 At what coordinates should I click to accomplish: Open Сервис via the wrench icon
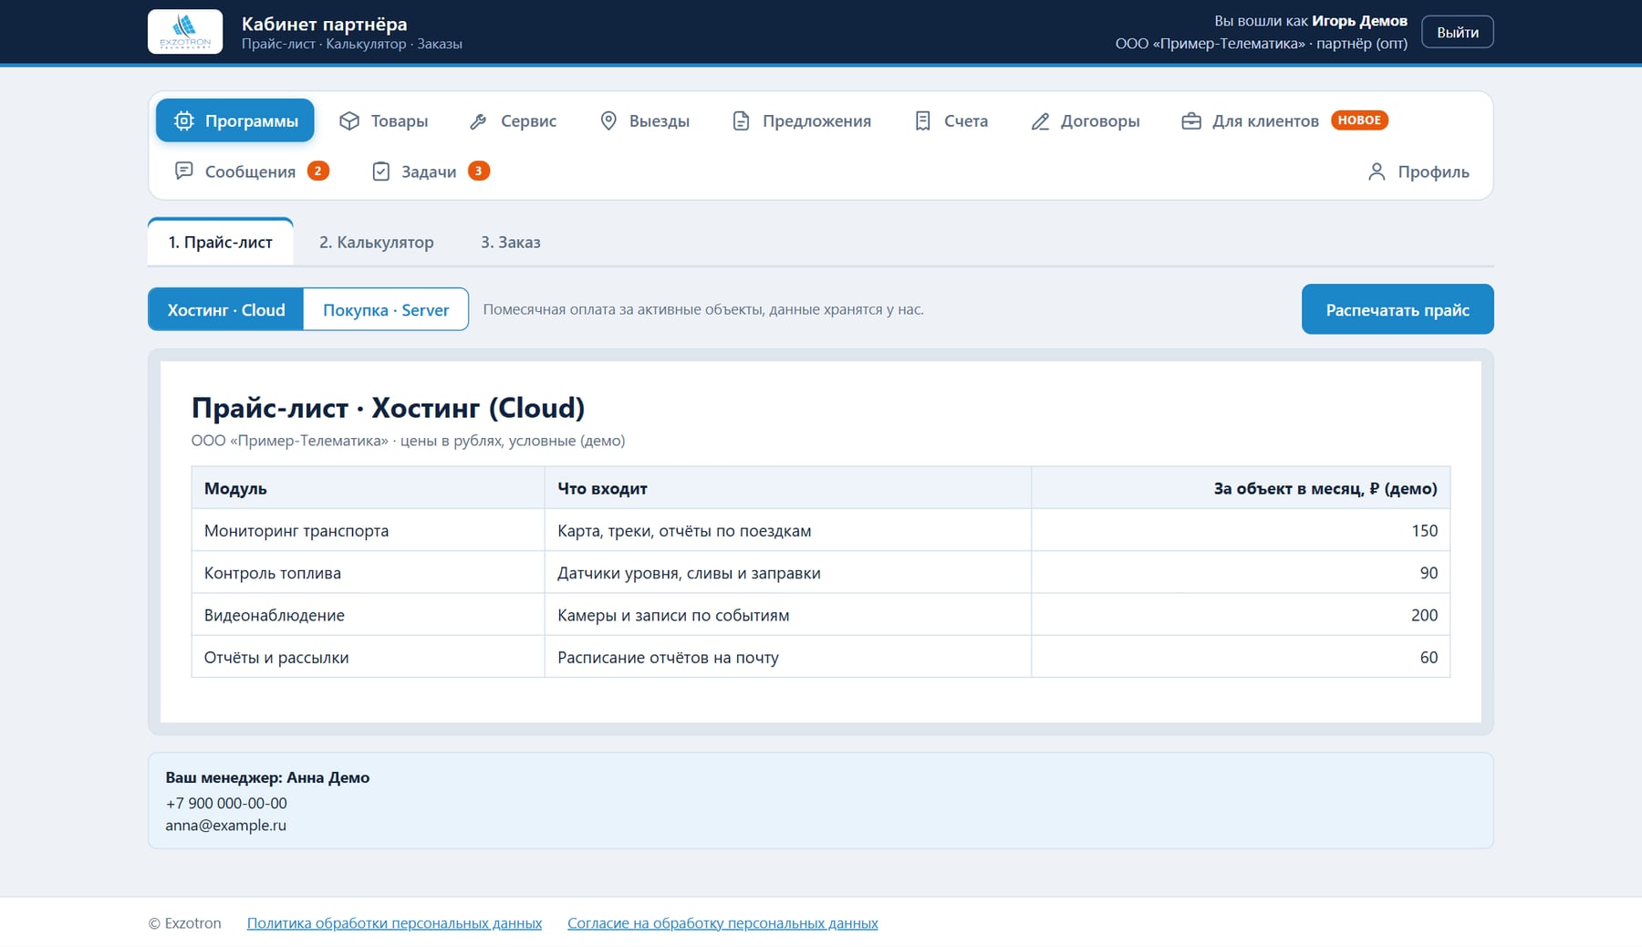[478, 120]
